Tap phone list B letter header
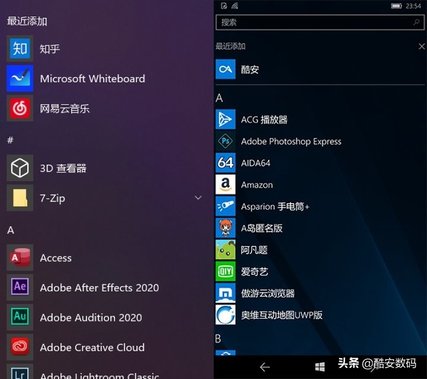This screenshot has height=379, width=427. tap(218, 339)
